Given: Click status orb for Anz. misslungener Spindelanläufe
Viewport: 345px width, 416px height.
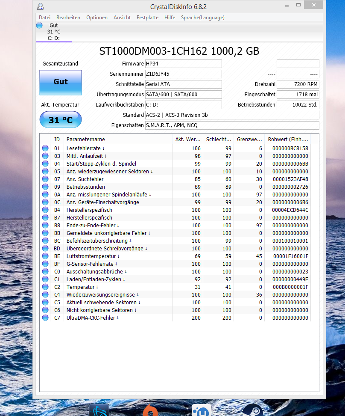Looking at the screenshot, I should pyautogui.click(x=45, y=194).
